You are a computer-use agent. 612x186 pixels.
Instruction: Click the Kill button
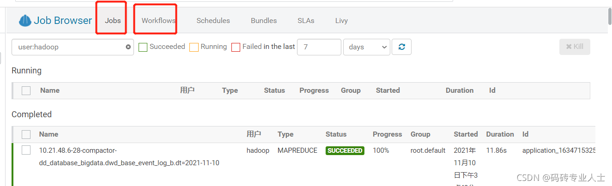pyautogui.click(x=575, y=47)
